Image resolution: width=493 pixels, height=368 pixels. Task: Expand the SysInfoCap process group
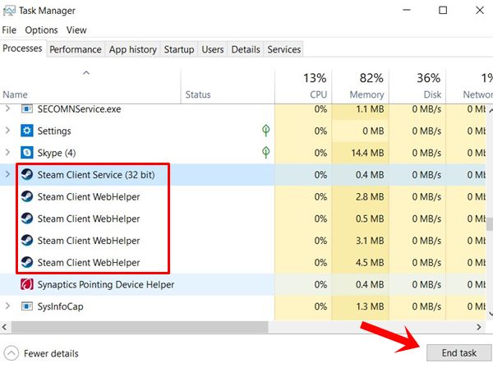(x=8, y=306)
